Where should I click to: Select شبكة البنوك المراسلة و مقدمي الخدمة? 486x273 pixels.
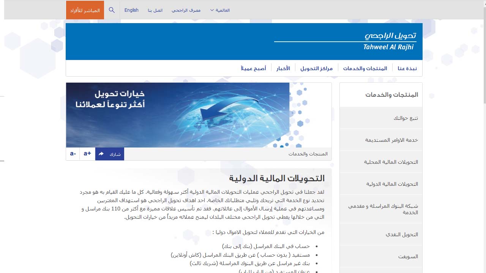click(381, 209)
